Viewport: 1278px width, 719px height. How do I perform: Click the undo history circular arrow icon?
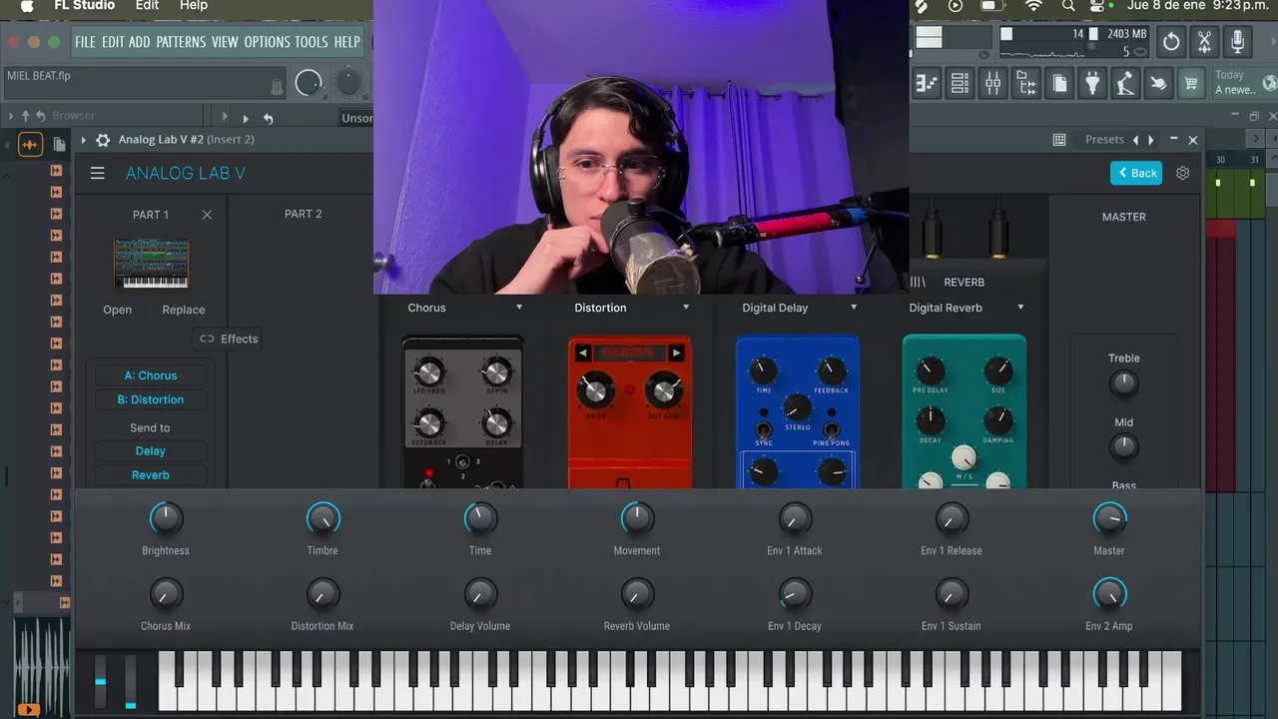point(1171,42)
